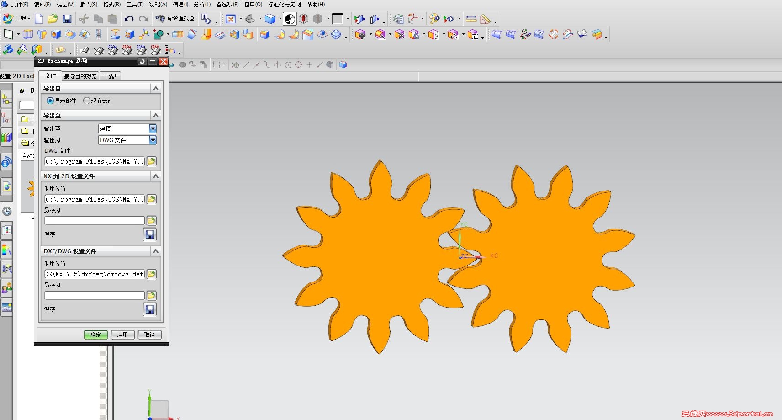
Task: Click the dxfdwg.def load path field
Action: point(95,274)
